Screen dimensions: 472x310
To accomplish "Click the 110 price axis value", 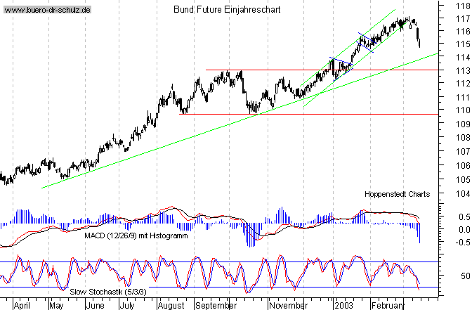I will click(x=463, y=110).
